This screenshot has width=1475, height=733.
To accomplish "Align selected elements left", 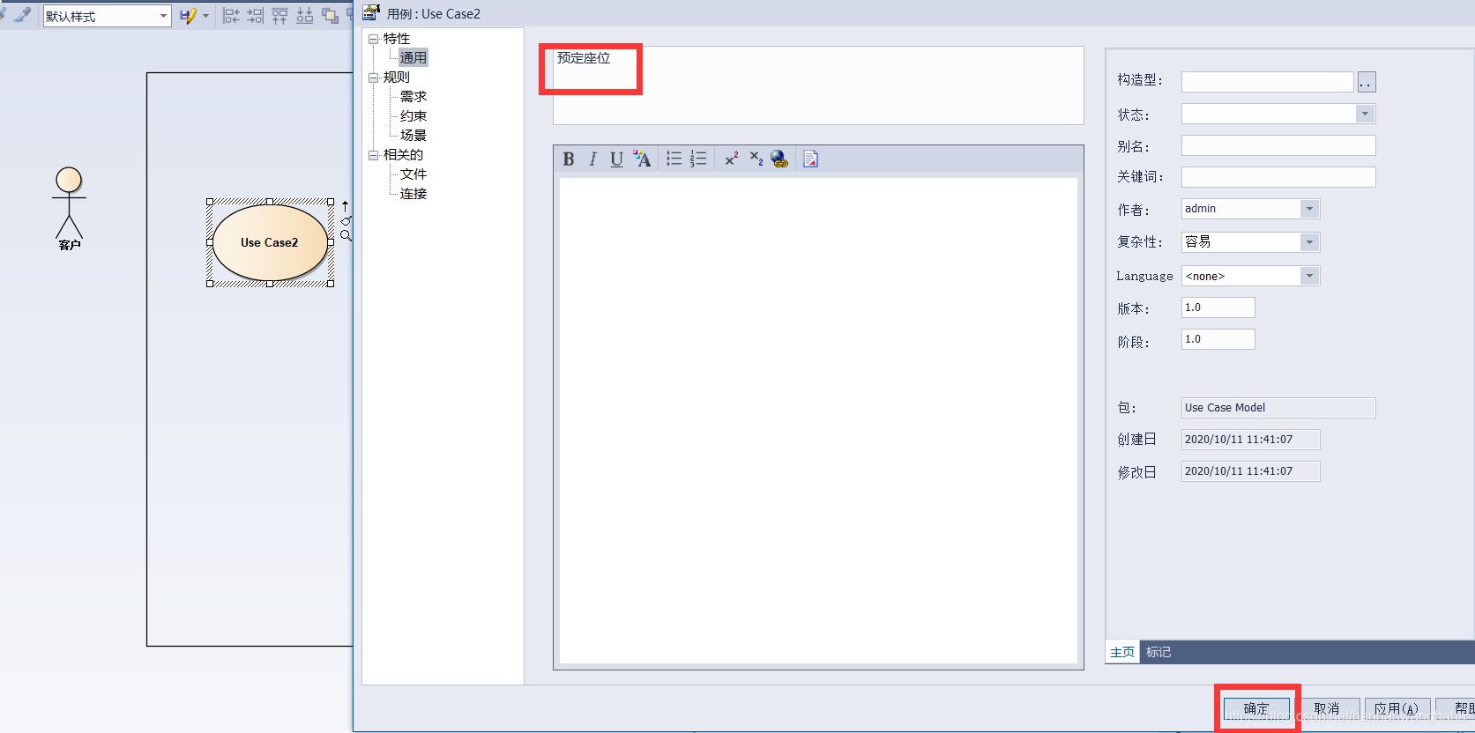I will tap(231, 16).
